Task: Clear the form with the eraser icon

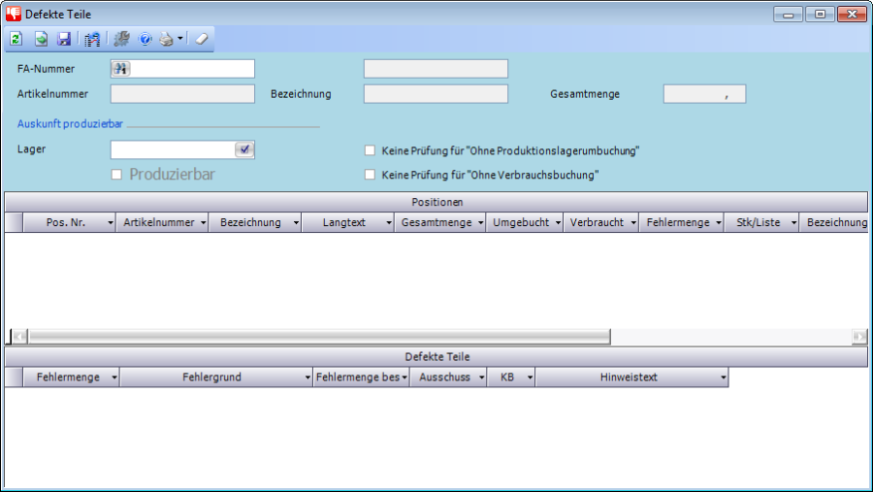Action: tap(201, 40)
